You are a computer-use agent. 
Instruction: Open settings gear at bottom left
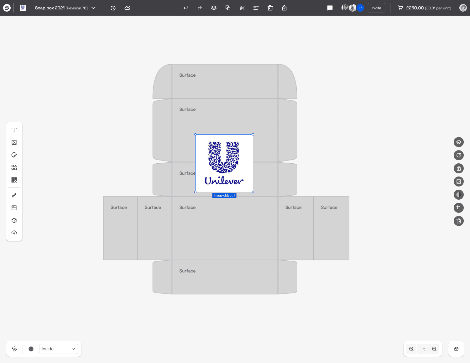[x=31, y=349]
